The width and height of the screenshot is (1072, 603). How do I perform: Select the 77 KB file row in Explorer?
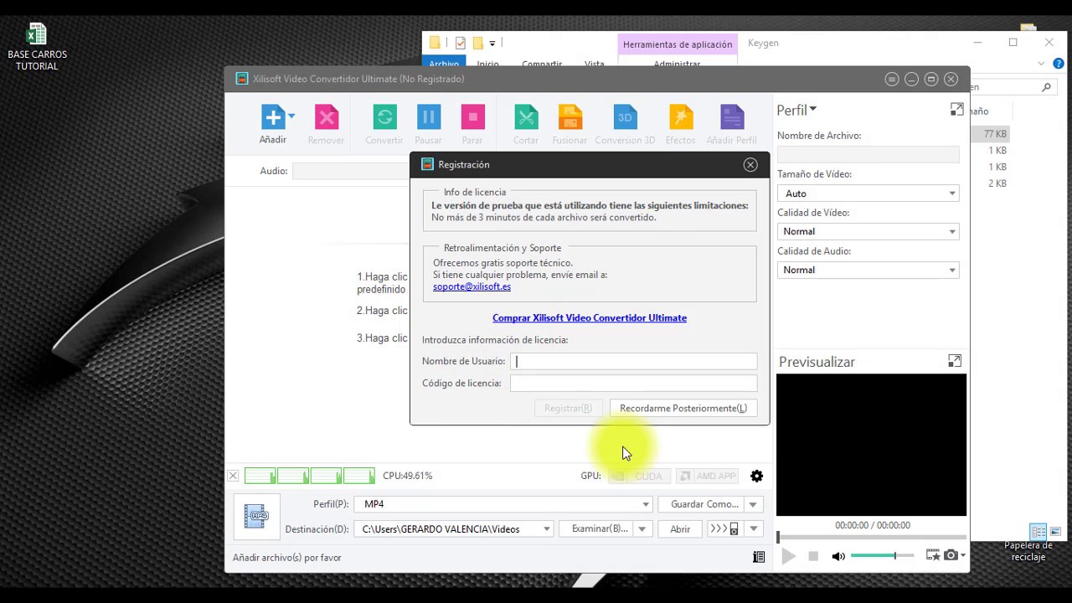(992, 134)
